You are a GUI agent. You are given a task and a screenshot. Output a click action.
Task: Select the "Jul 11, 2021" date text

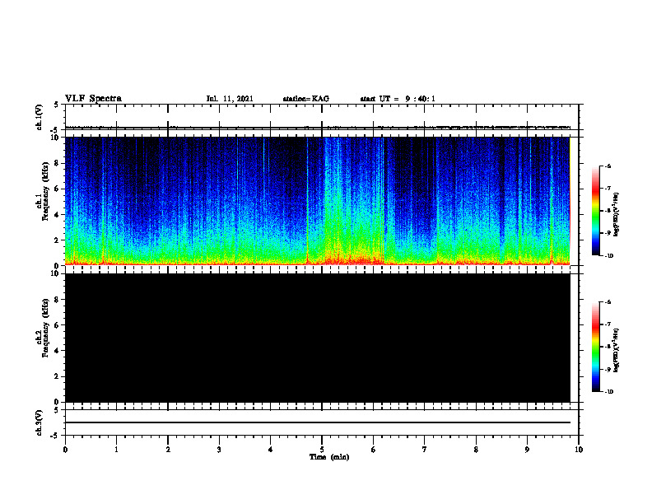(230, 99)
